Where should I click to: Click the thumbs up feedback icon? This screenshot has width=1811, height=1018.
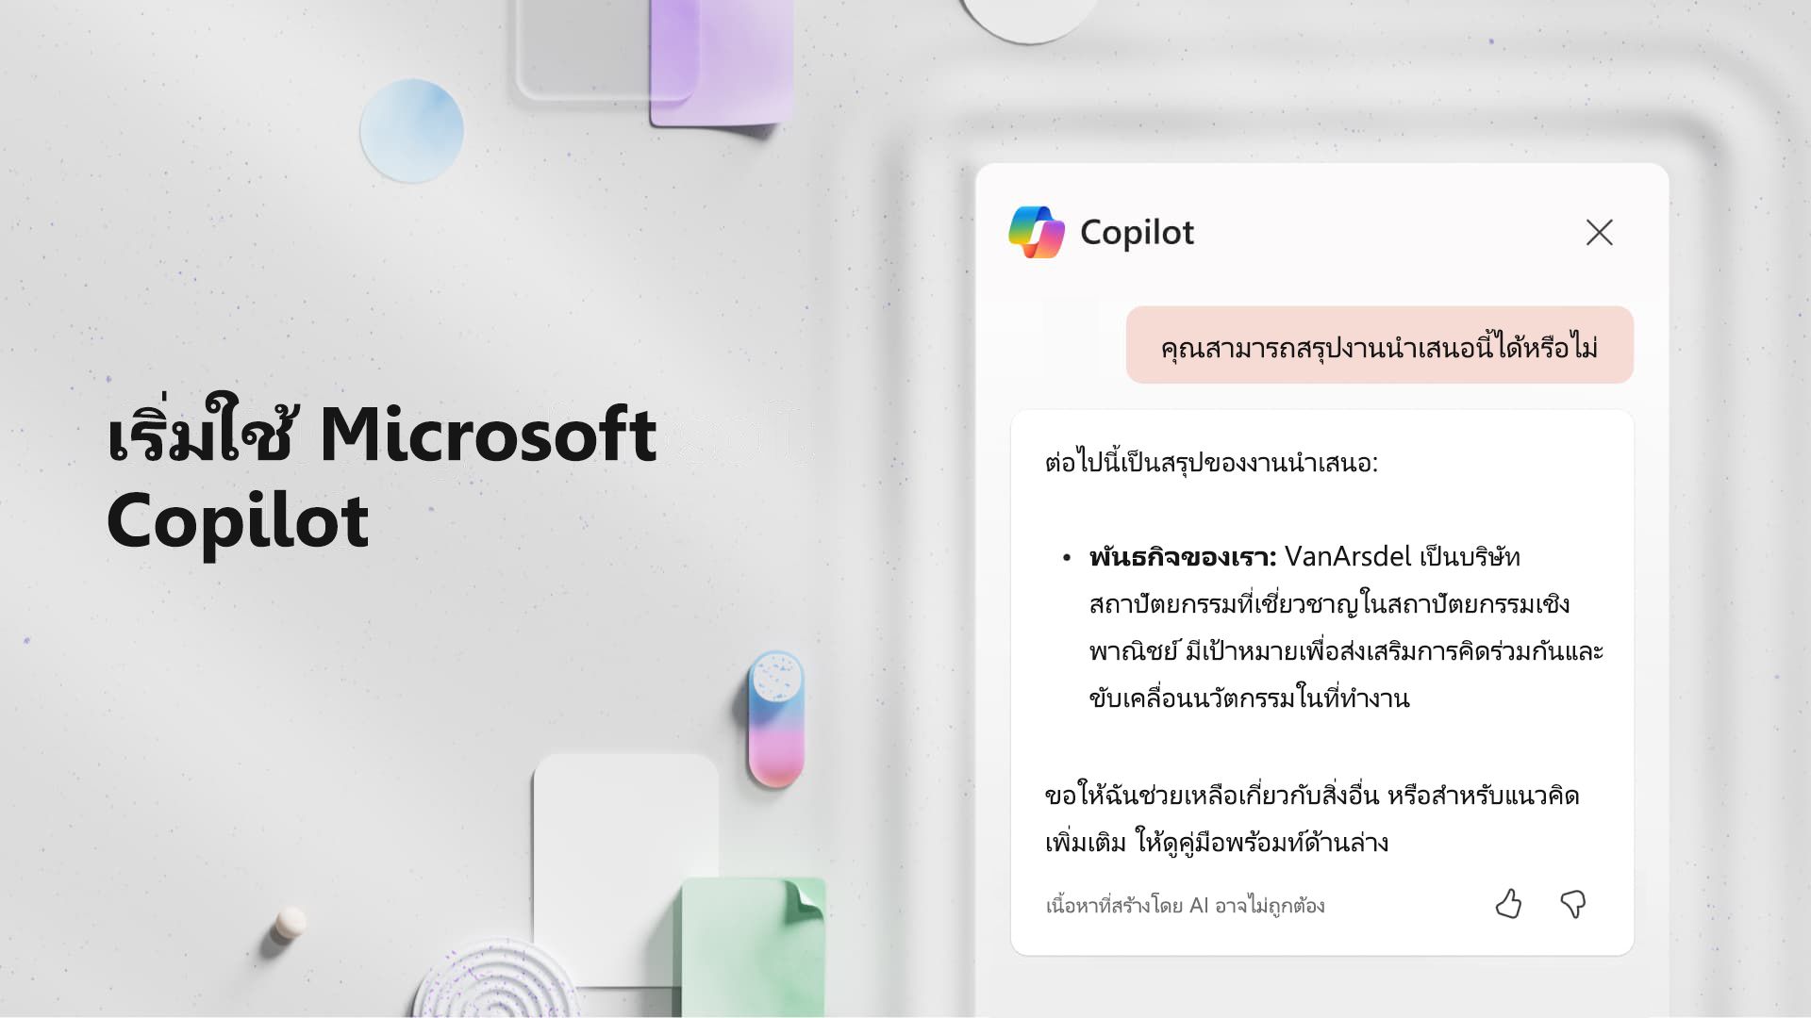coord(1510,904)
